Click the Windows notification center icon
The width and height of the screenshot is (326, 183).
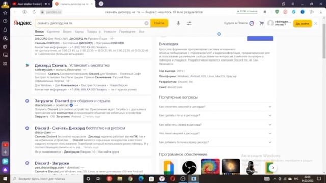pos(319,179)
